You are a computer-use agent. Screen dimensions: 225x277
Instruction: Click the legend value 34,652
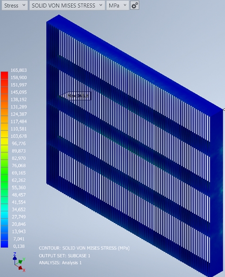[x=19, y=209]
